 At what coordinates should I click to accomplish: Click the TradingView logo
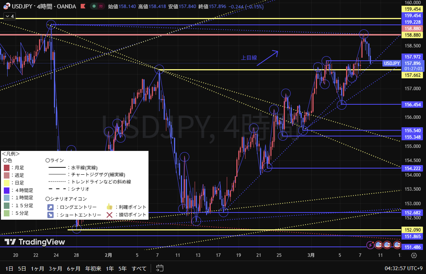point(35,242)
